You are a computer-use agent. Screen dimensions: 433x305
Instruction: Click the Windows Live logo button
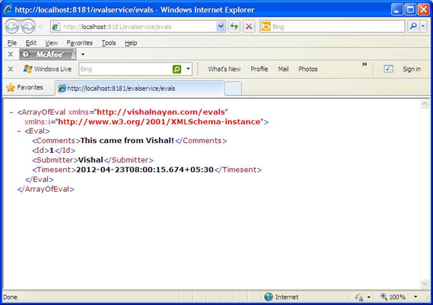pos(47,69)
